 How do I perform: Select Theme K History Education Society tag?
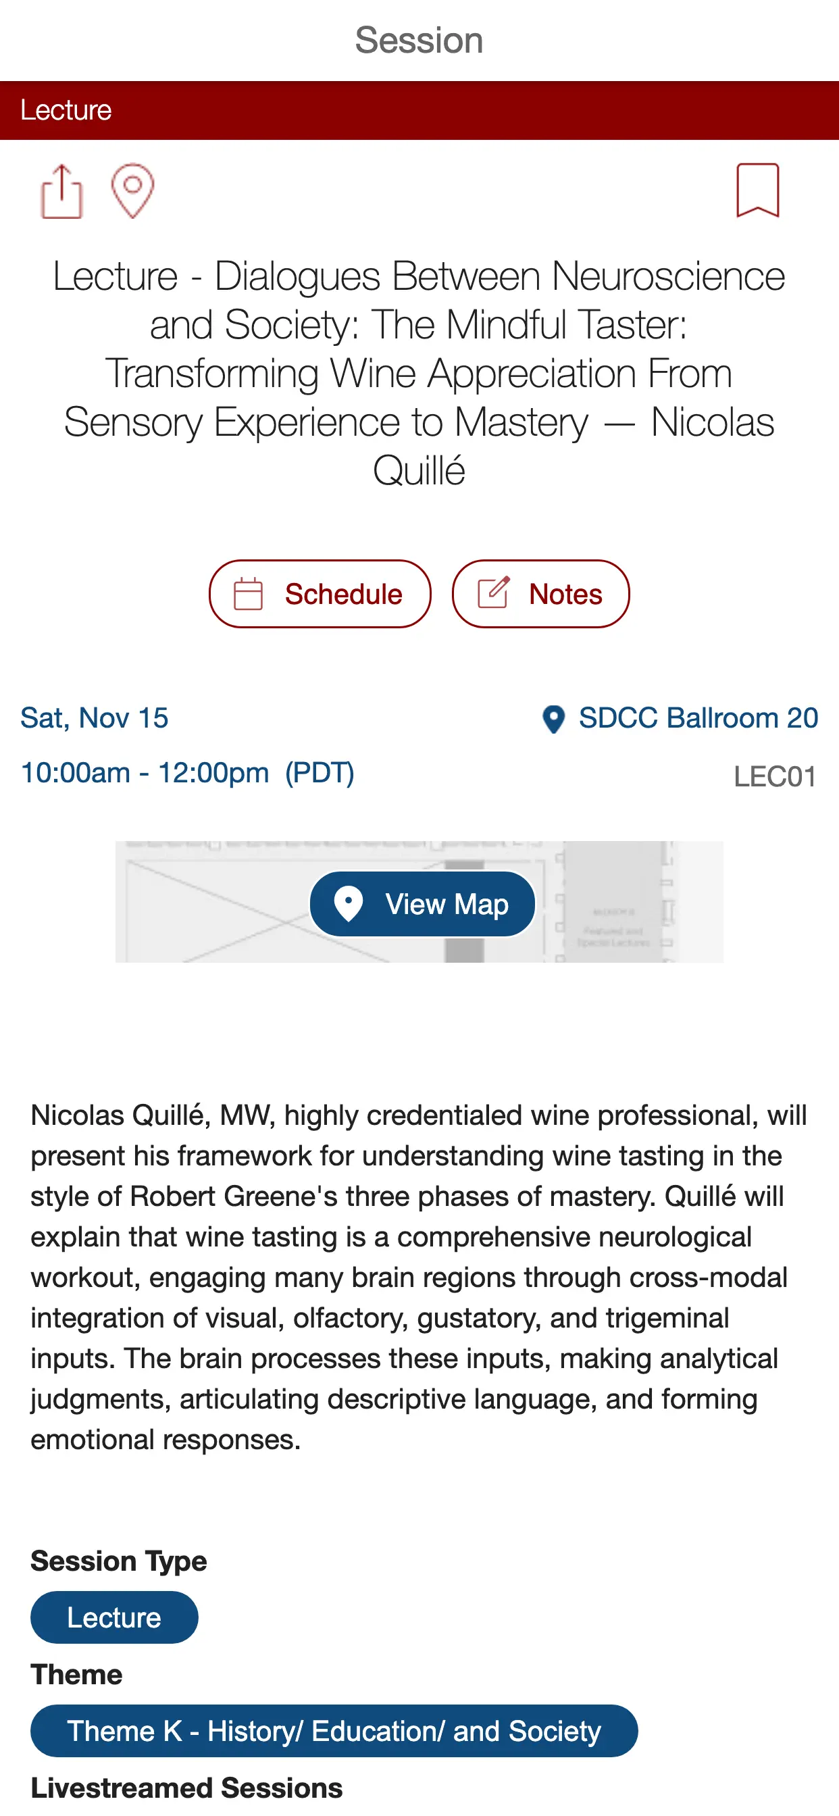click(x=334, y=1731)
